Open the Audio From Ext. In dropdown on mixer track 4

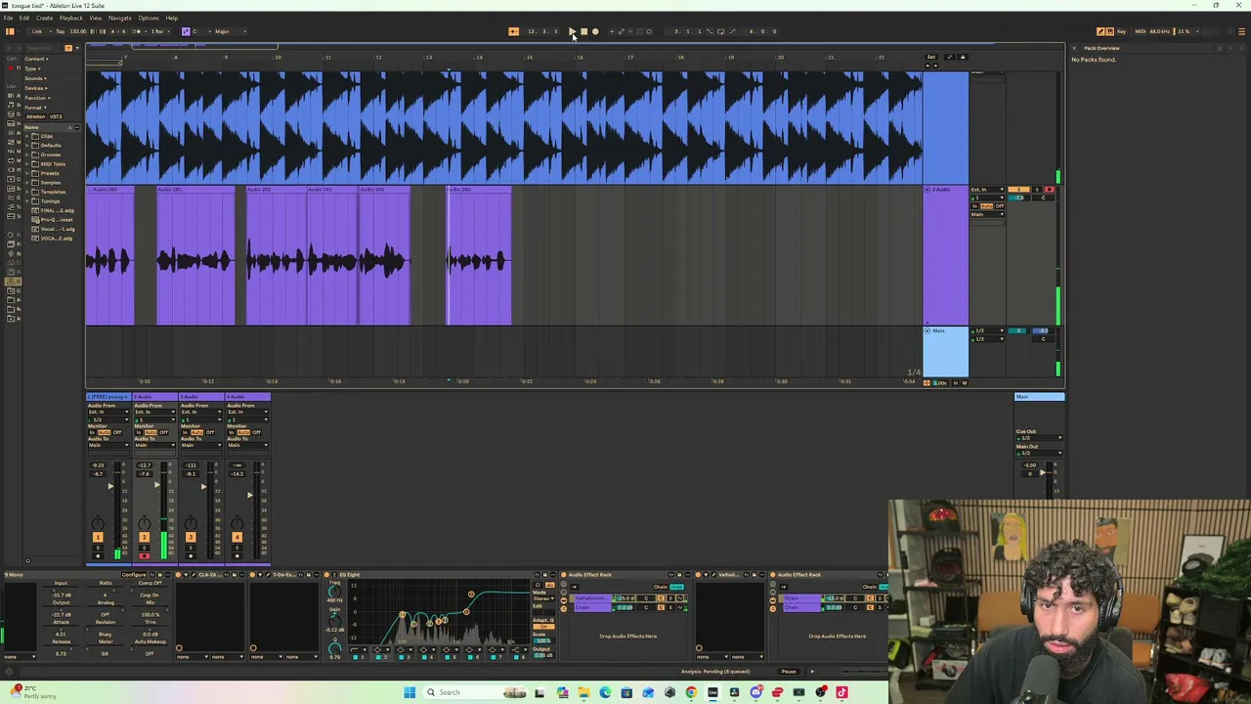pos(247,412)
